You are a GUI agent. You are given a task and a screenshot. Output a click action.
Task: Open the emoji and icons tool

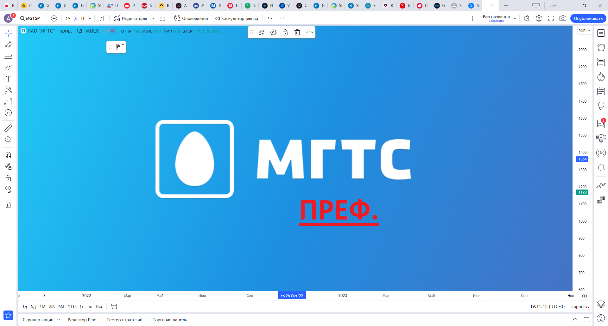[8, 113]
